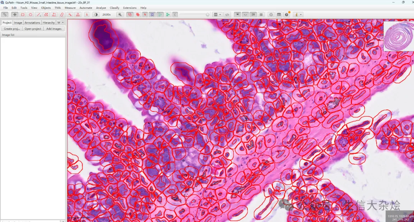Screen dimensions: 414x222
Task: Switch to the Image tab
Action: (18, 23)
